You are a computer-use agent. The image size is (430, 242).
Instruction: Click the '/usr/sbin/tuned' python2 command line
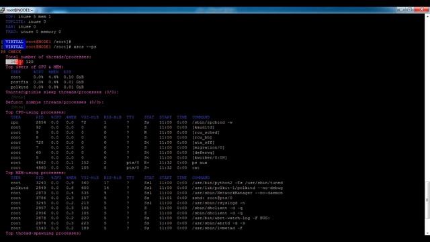coord(237,183)
